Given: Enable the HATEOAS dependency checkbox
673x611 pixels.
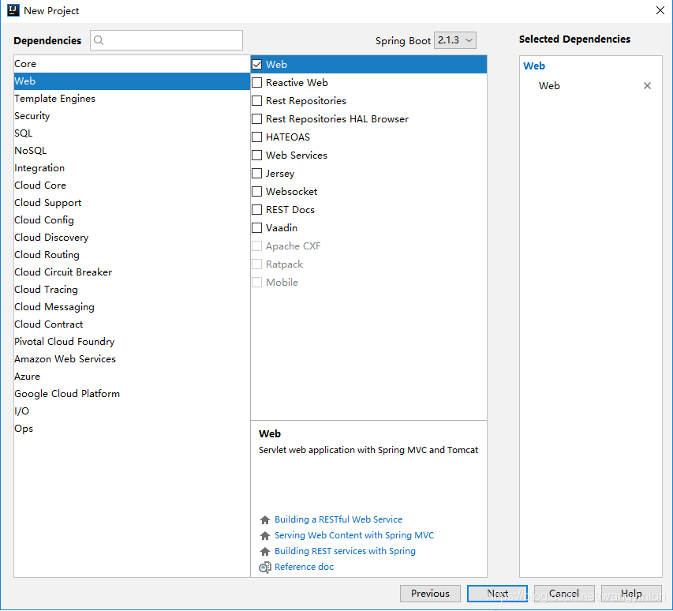Looking at the screenshot, I should [256, 137].
